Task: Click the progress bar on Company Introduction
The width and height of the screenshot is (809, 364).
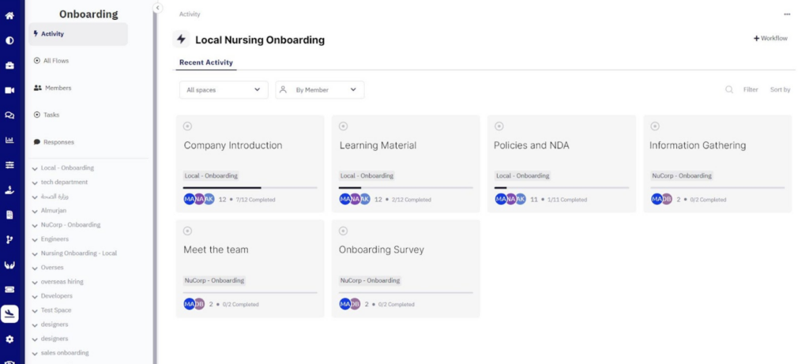Action: [250, 188]
